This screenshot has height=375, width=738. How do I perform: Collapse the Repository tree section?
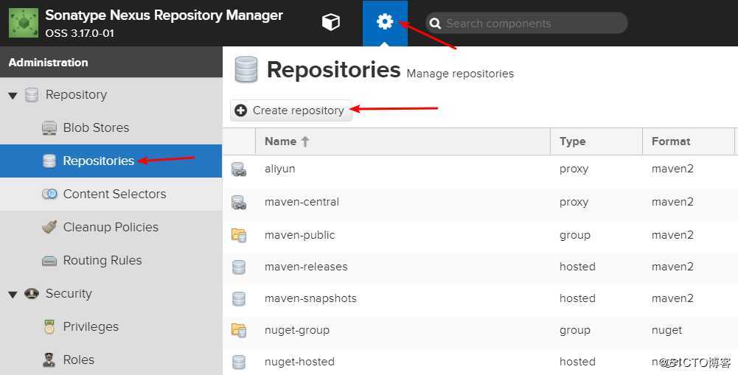tap(13, 96)
